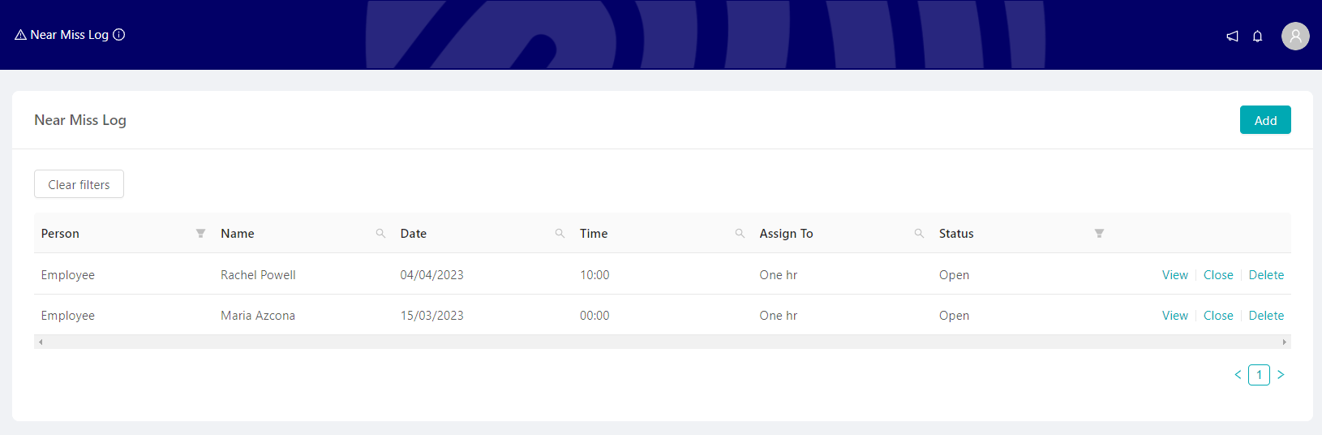Go to previous page arrow
The height and width of the screenshot is (435, 1322).
pyautogui.click(x=1238, y=375)
